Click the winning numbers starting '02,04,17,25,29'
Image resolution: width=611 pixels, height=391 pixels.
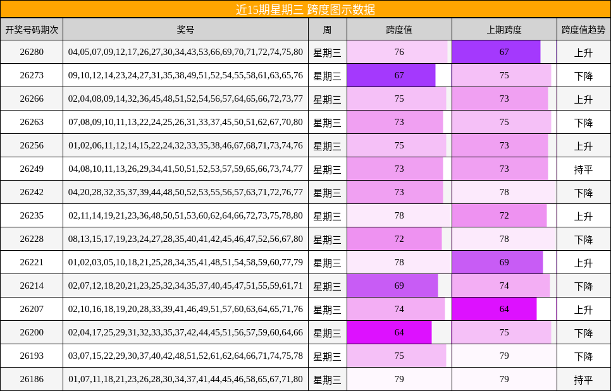[x=185, y=332]
